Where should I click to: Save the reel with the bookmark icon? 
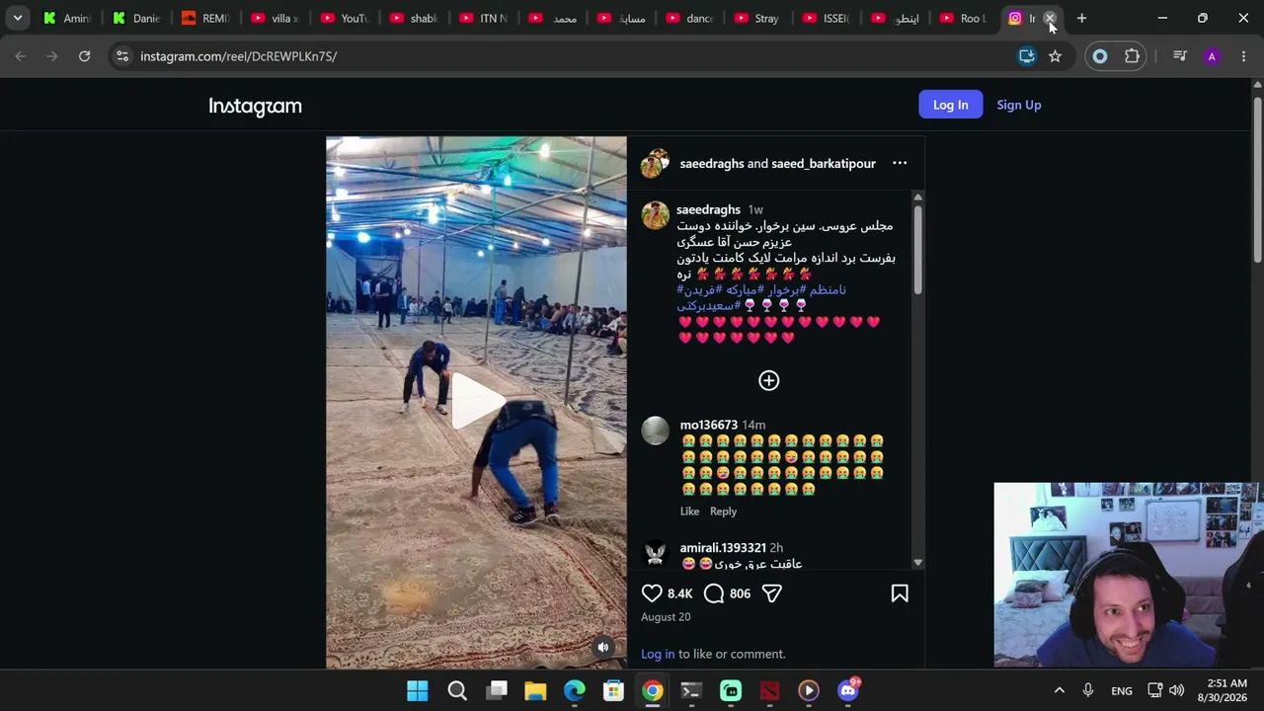900,593
